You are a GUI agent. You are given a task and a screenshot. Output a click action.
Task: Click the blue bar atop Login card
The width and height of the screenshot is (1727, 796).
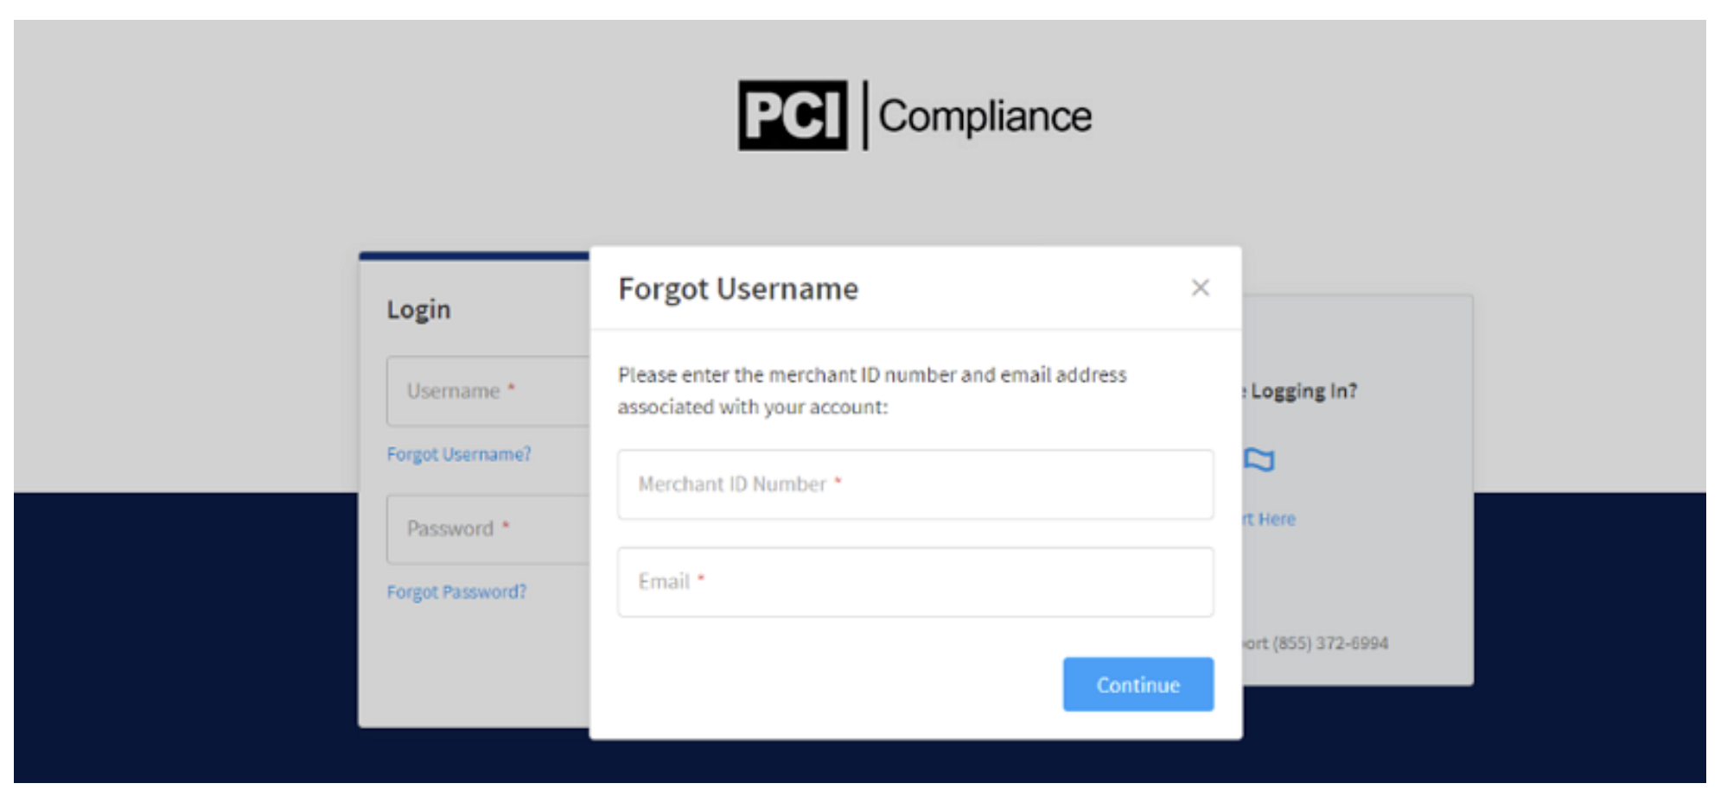pos(474,256)
